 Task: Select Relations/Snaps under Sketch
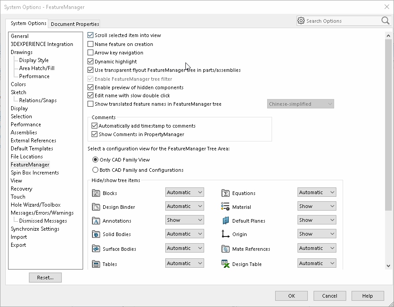38,100
